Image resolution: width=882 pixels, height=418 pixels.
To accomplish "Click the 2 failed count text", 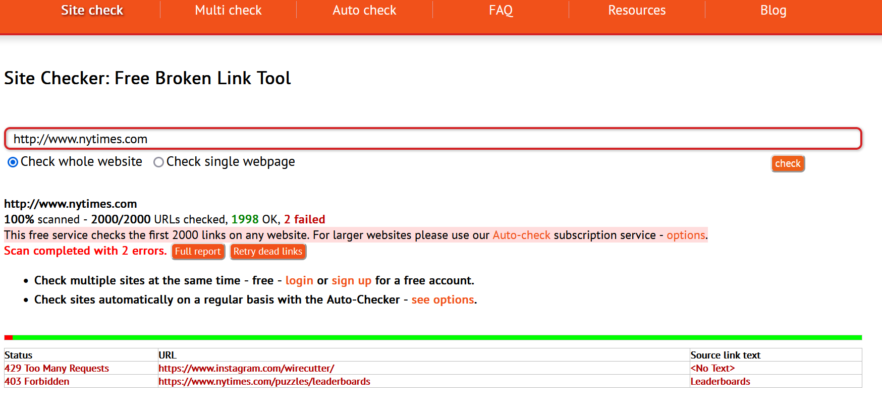I will tap(304, 219).
